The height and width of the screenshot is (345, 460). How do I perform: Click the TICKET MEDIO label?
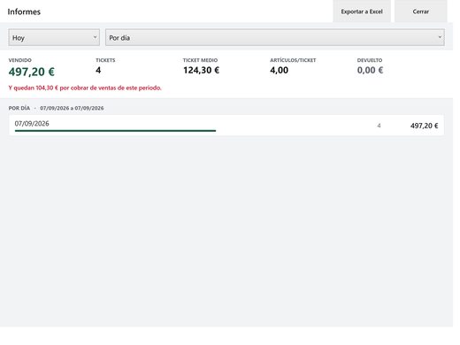200,60
